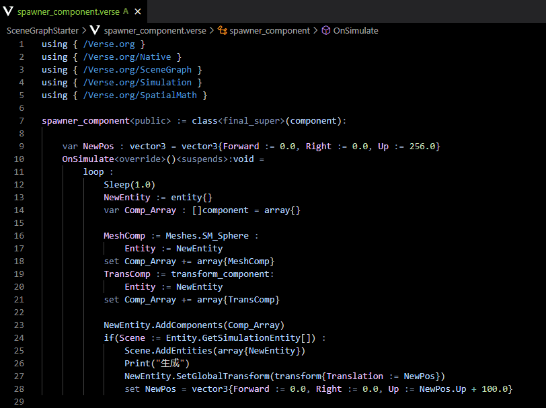Click AddEntities method call
Viewport: 546px width, 408px height.
click(x=184, y=351)
